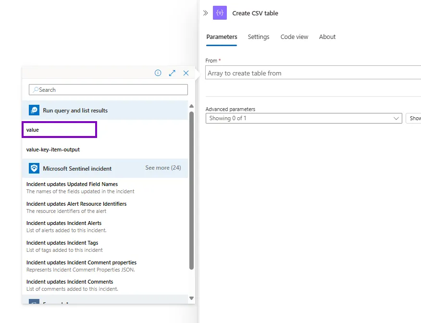421x323 pixels.
Task: Collapse the panel with the double chevron icon
Action: [205, 13]
